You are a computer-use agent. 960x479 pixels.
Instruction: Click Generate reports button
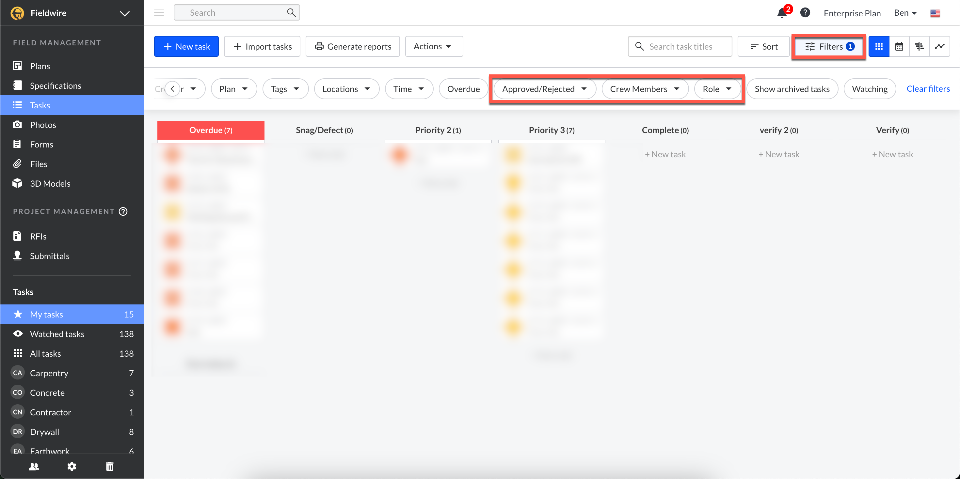pos(353,47)
